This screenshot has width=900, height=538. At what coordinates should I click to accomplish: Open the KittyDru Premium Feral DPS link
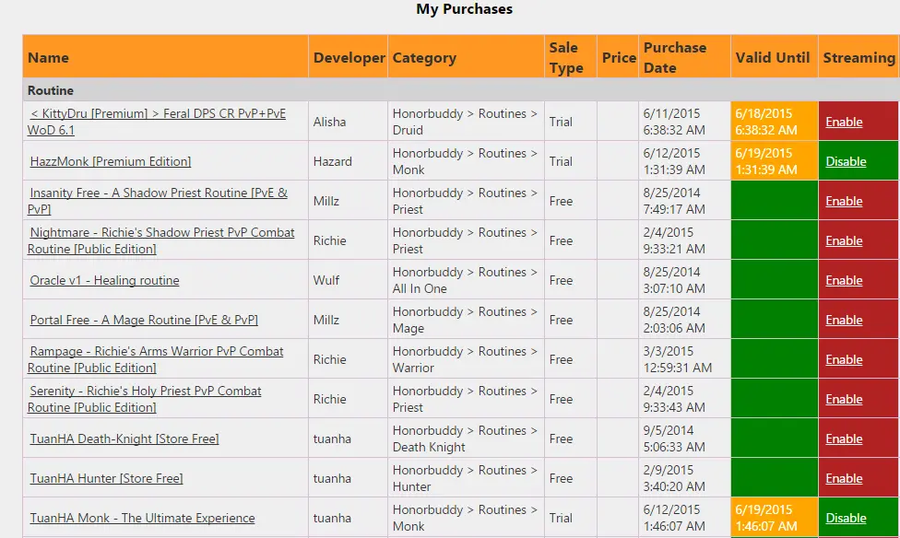(x=157, y=122)
